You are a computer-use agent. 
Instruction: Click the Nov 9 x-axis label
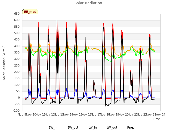[x=22, y=114]
